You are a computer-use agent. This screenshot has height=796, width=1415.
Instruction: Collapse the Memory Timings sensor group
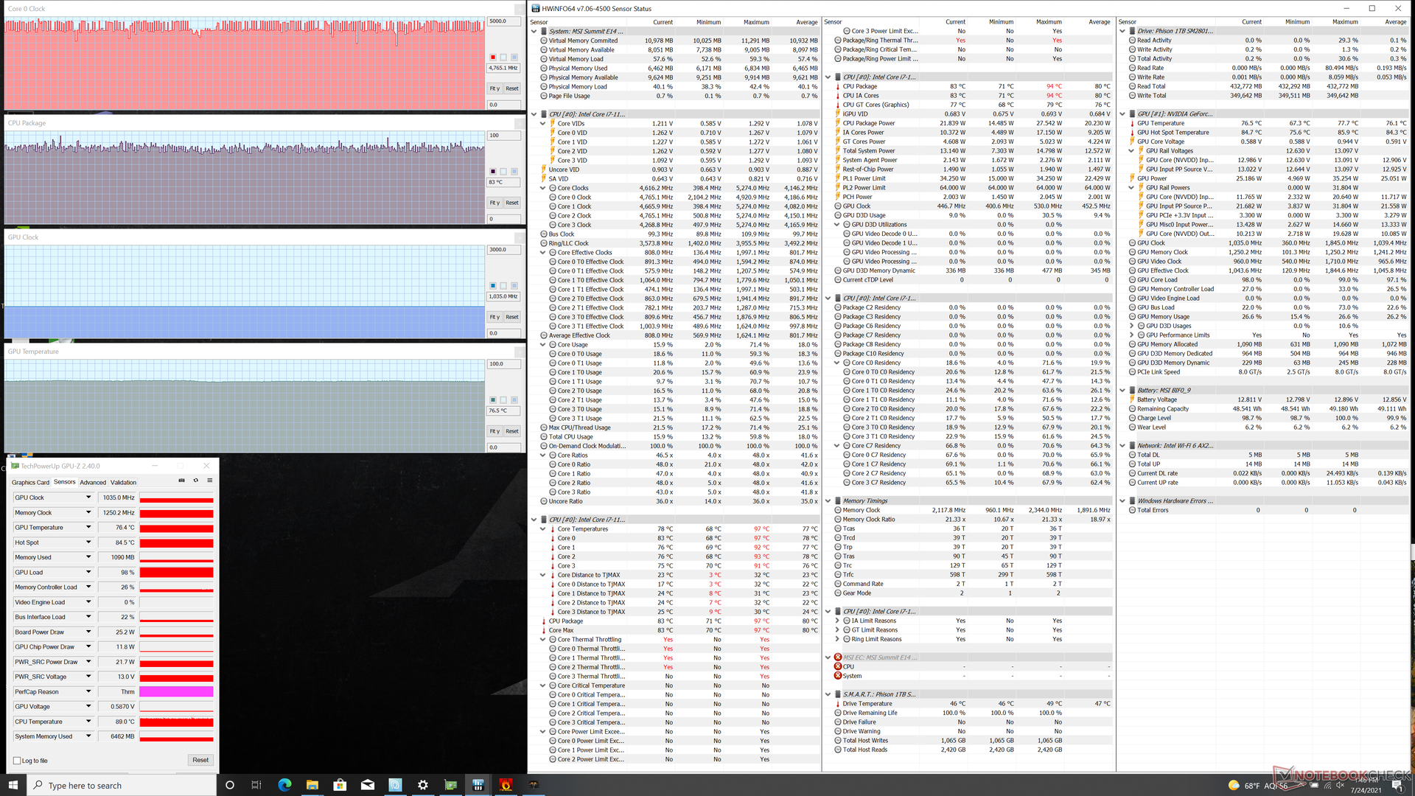click(828, 501)
